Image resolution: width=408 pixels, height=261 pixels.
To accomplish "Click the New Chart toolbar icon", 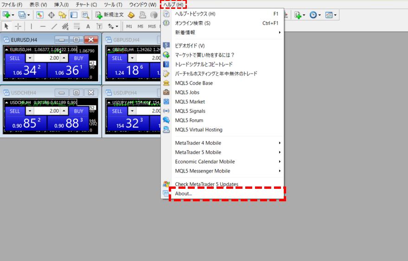I will pyautogui.click(x=6, y=15).
